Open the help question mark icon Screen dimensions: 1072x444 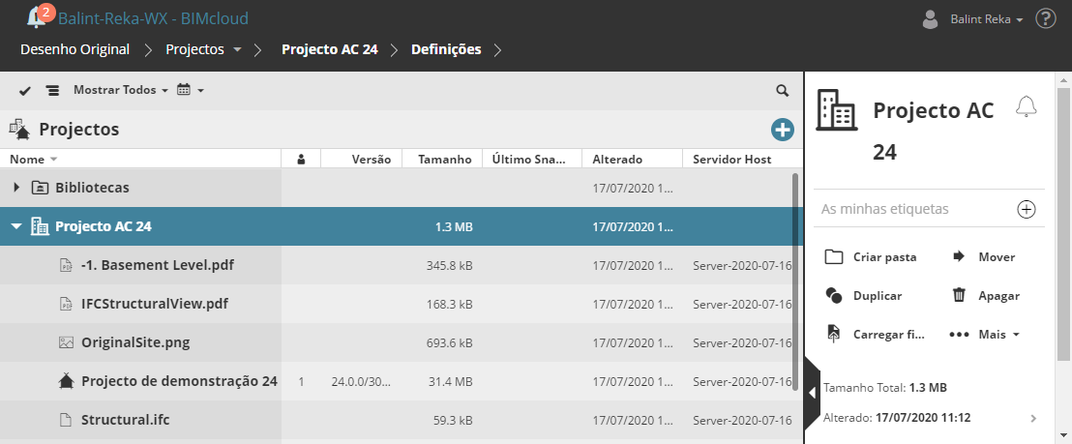[1046, 18]
